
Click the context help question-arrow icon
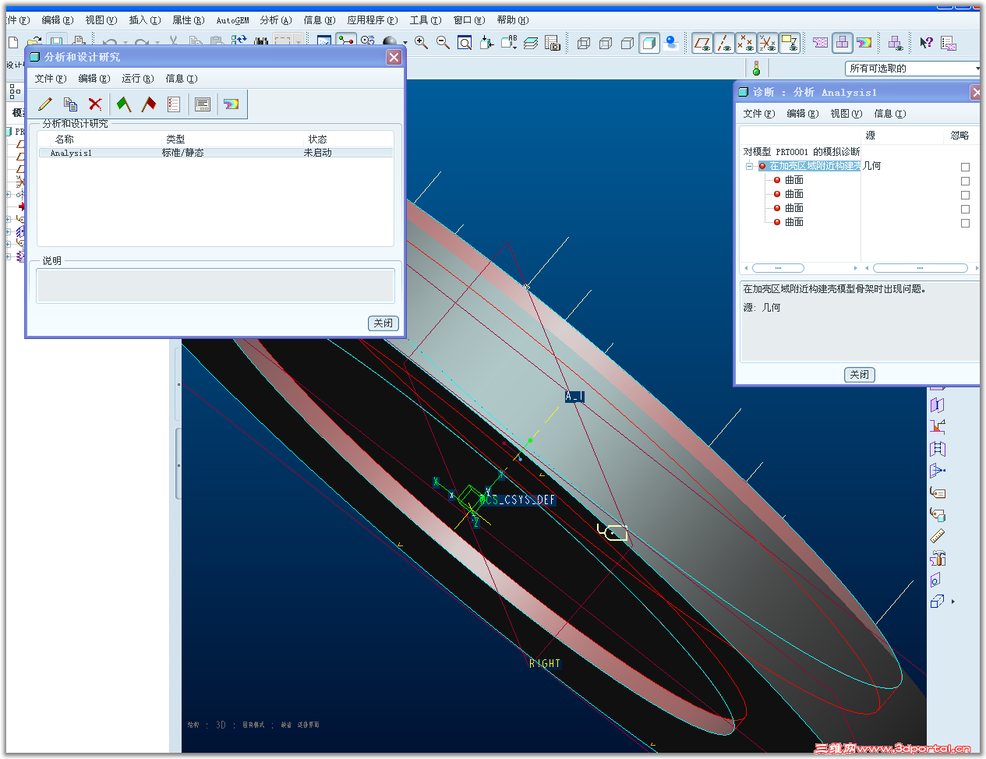pyautogui.click(x=926, y=43)
